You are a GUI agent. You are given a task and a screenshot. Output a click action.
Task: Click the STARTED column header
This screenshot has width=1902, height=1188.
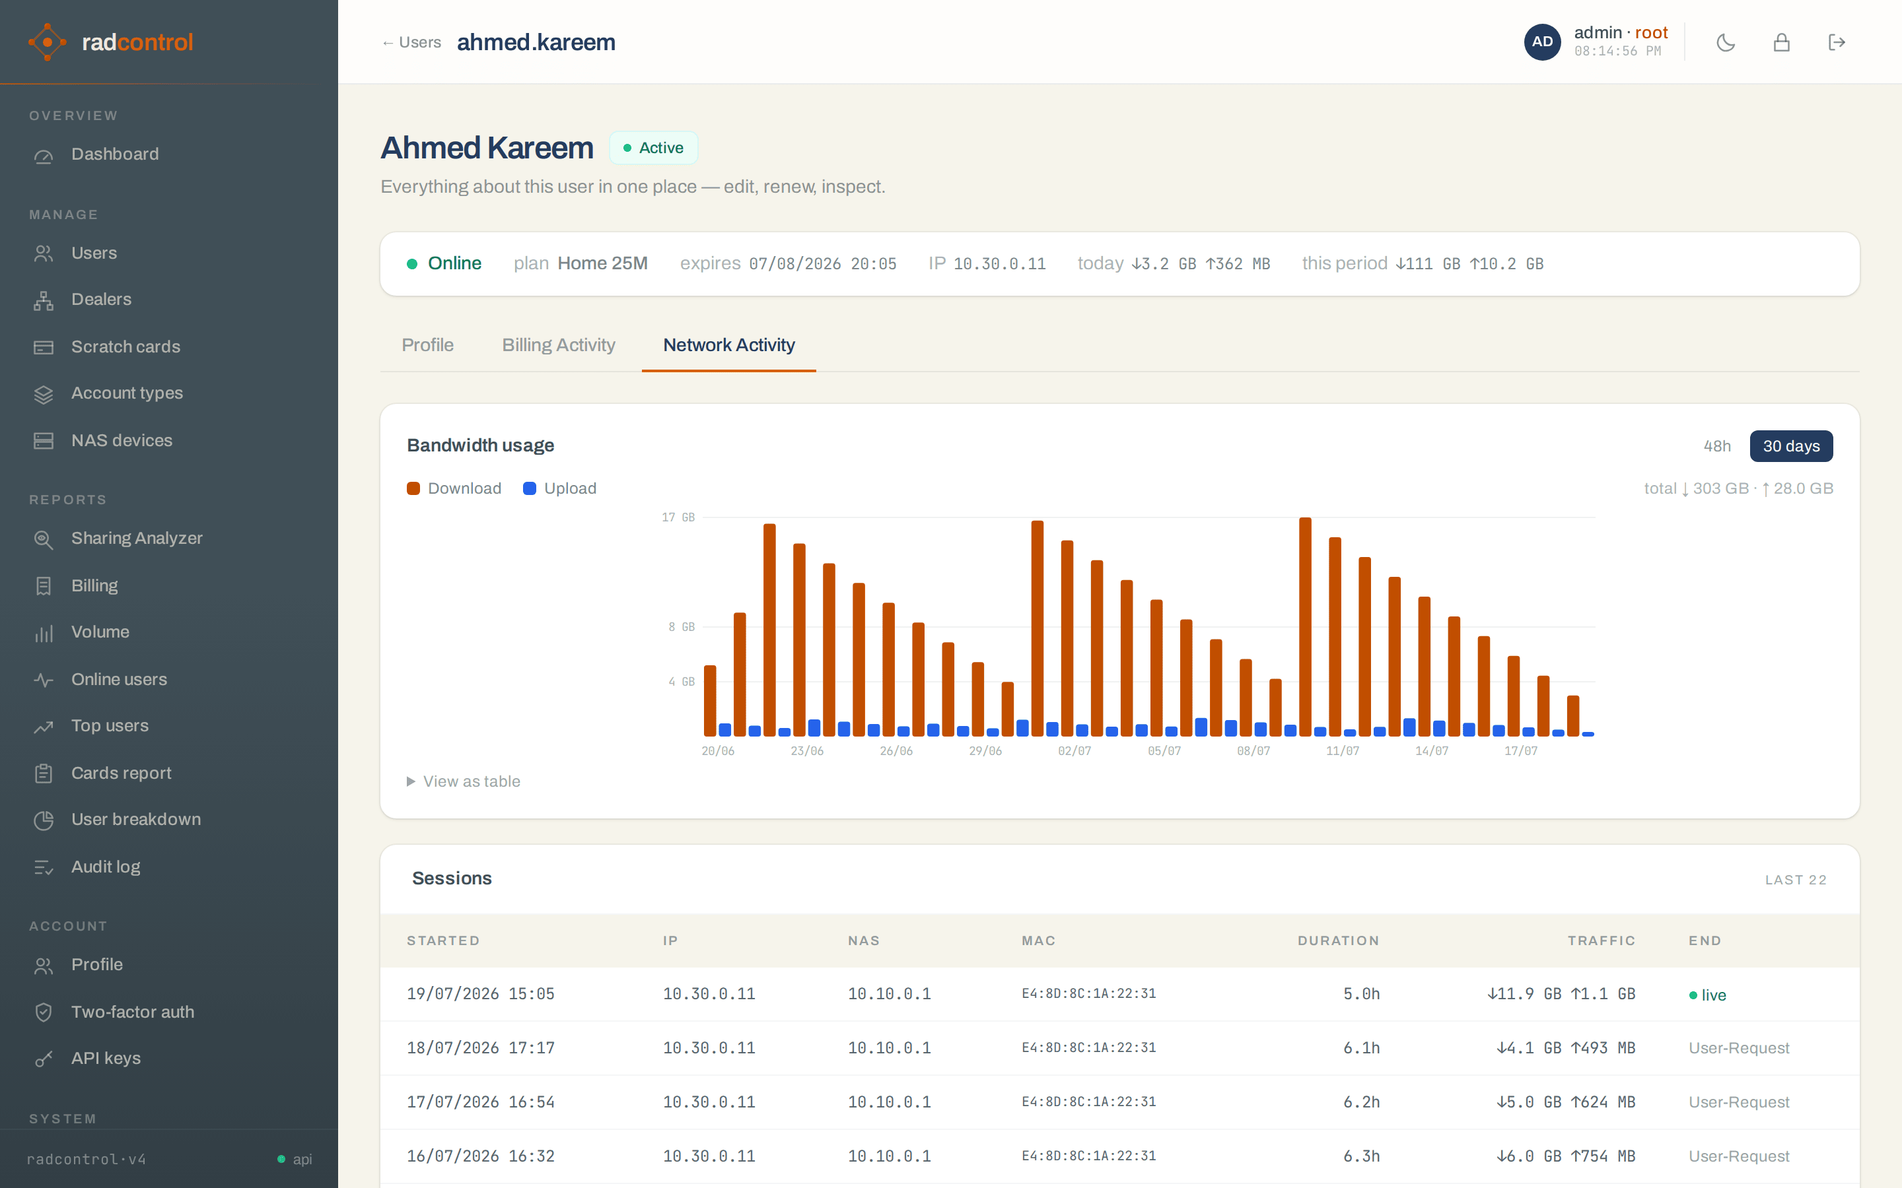pos(442,941)
